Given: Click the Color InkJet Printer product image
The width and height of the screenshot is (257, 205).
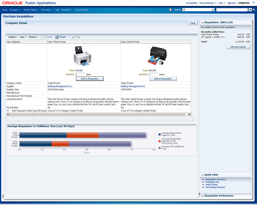Looking at the screenshot, I should point(157,56).
